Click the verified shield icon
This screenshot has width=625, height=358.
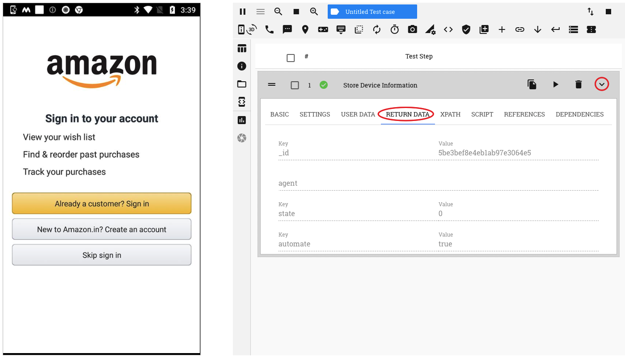click(466, 29)
